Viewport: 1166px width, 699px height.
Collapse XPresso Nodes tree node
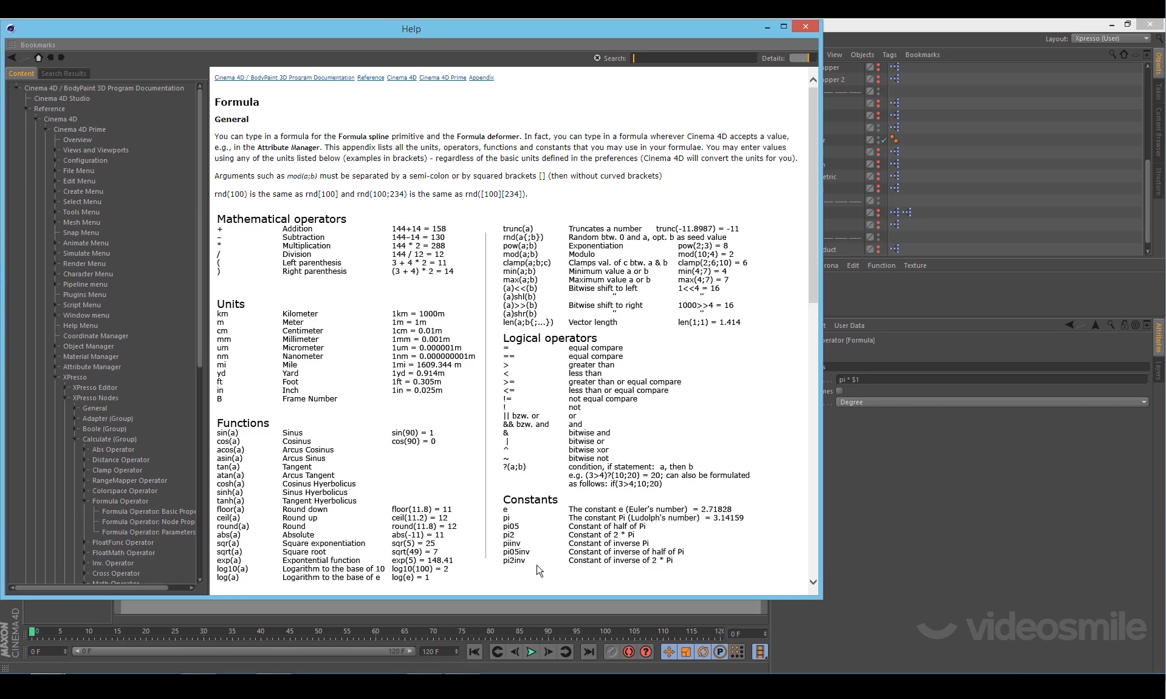pos(66,398)
